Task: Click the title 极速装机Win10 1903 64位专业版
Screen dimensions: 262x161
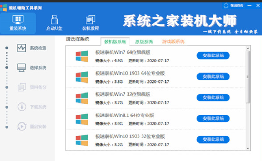Action: (130, 74)
